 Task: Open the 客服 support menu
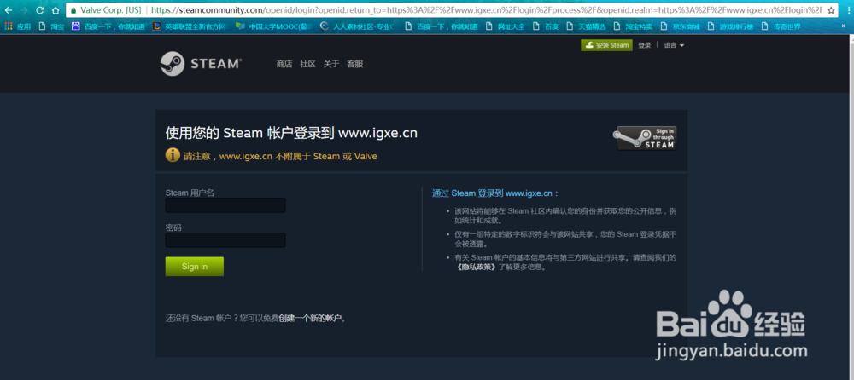click(355, 64)
